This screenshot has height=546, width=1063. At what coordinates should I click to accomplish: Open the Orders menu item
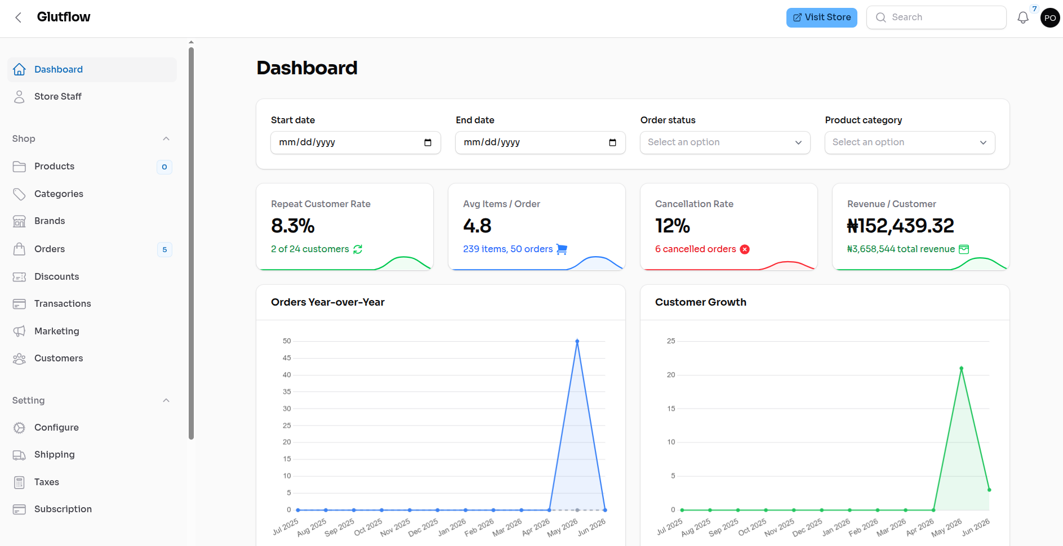(x=92, y=249)
